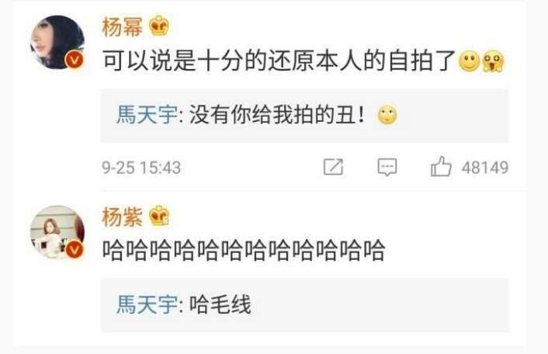The width and height of the screenshot is (548, 354).
Task: Tap the crown membership icon beside 杨幂
Action: 159,26
